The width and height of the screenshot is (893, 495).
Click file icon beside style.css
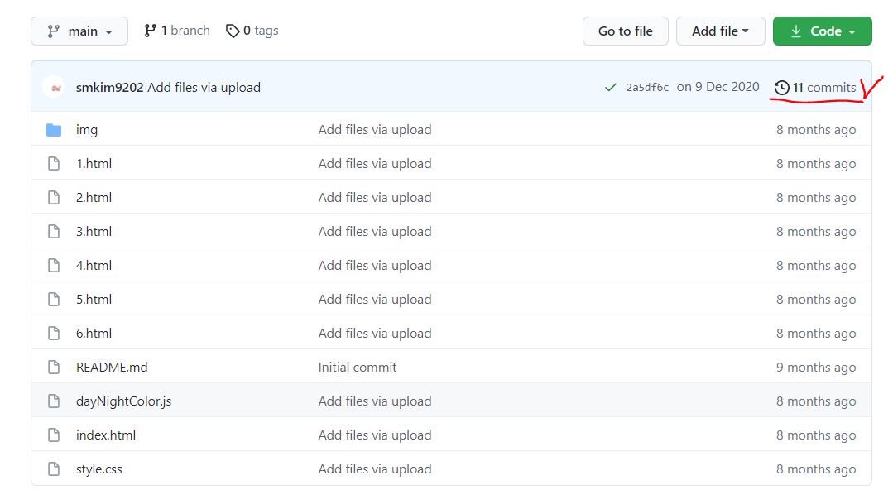tap(54, 469)
